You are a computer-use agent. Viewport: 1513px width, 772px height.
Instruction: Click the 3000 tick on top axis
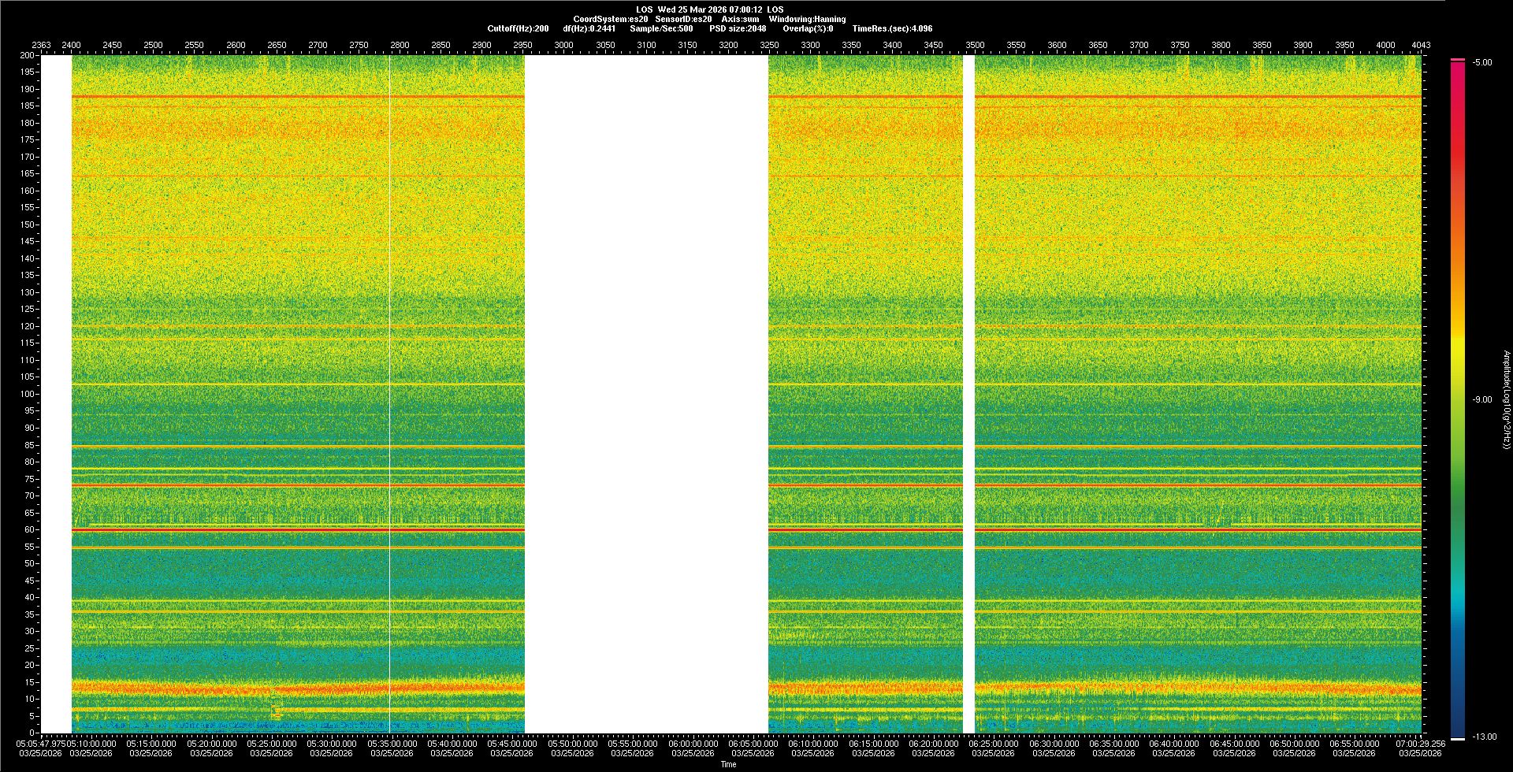tap(563, 45)
